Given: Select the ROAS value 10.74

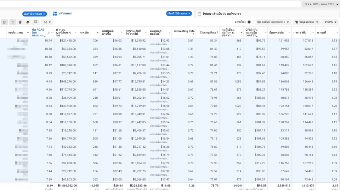Looking at the screenshot, I should tap(48, 41).
